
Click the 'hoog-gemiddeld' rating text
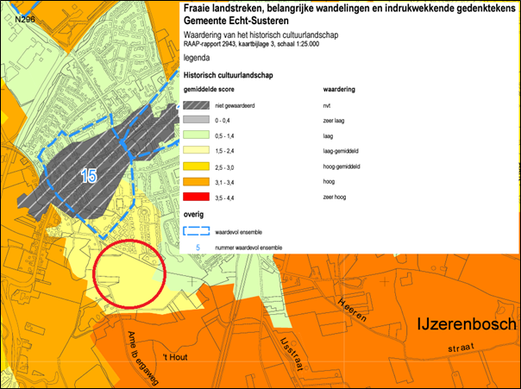click(342, 166)
